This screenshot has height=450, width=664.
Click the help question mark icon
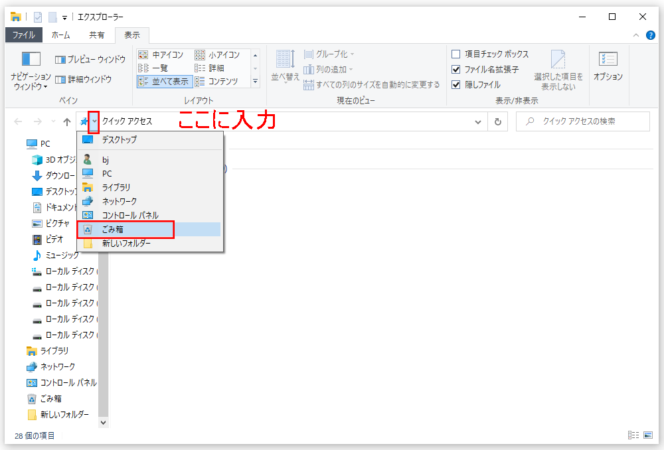click(x=650, y=35)
